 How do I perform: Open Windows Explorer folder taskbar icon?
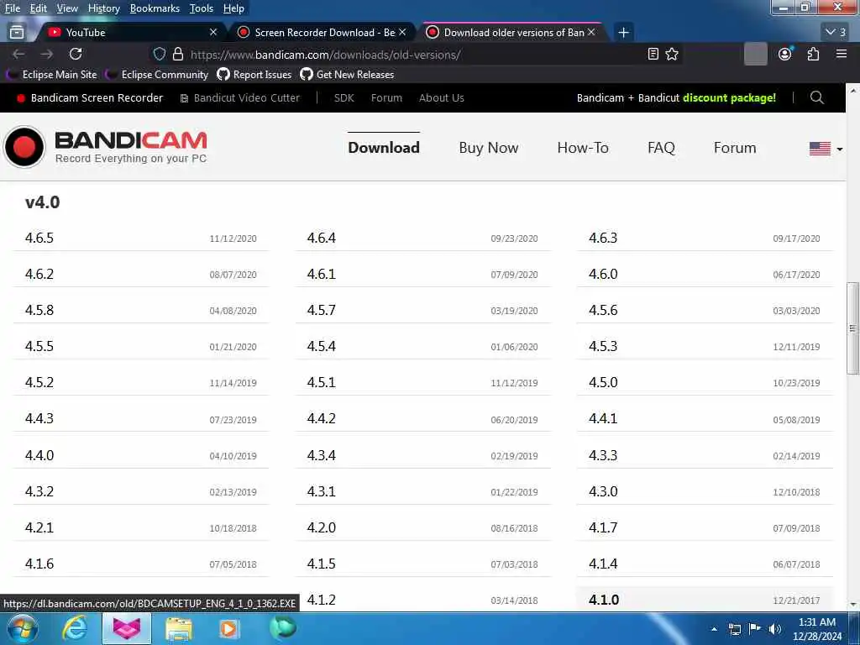(179, 628)
